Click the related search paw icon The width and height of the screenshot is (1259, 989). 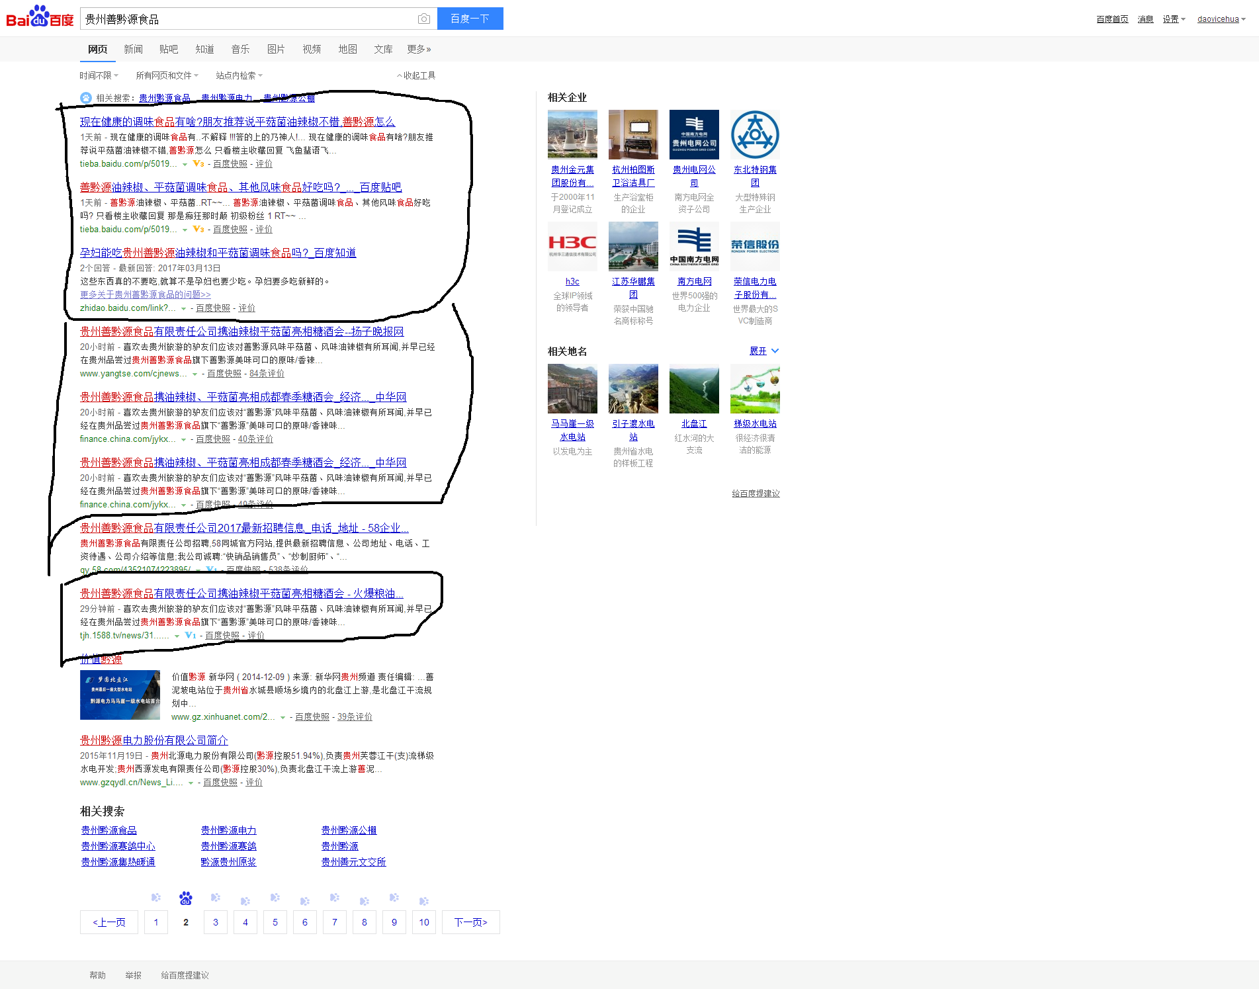(86, 98)
